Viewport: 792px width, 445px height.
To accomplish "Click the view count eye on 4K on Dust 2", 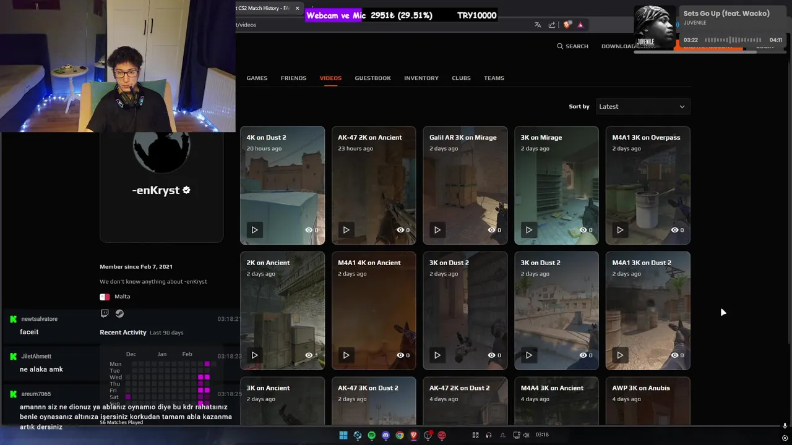I will point(309,230).
